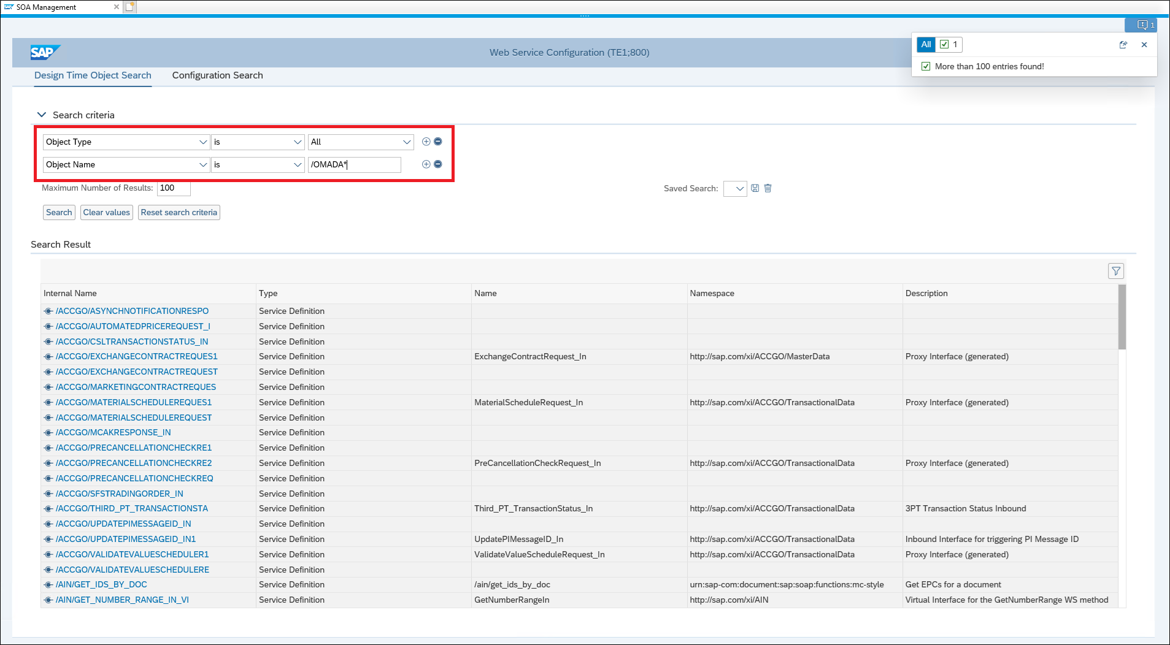The image size is (1170, 645).
Task: Open operator dropdown in Object Name row
Action: click(298, 165)
